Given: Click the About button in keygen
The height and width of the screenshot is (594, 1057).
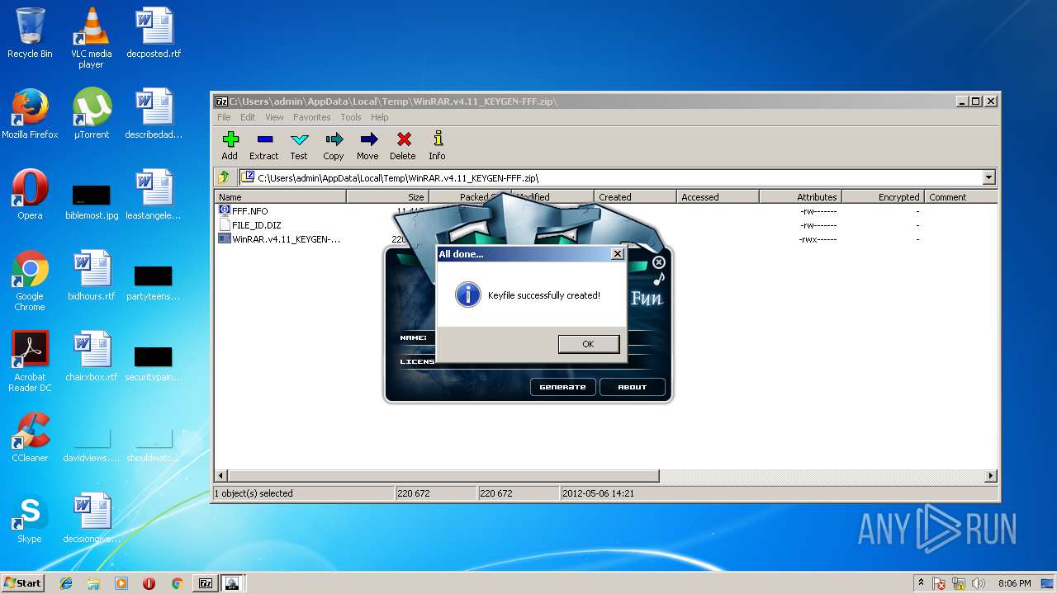Looking at the screenshot, I should click(x=633, y=387).
